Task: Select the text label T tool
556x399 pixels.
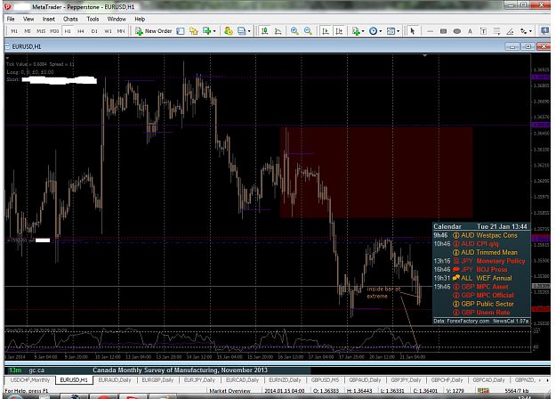Action: pyautogui.click(x=483, y=31)
